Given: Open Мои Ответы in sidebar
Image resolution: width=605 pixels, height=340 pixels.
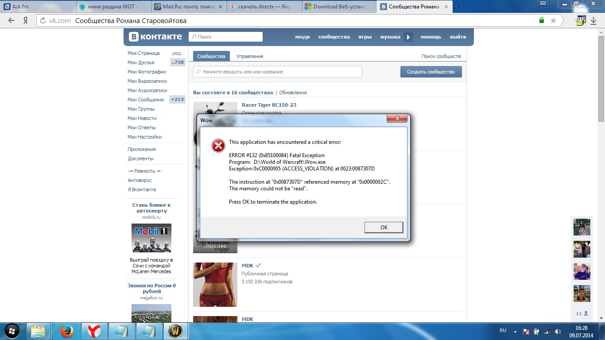Looking at the screenshot, I should (x=142, y=127).
